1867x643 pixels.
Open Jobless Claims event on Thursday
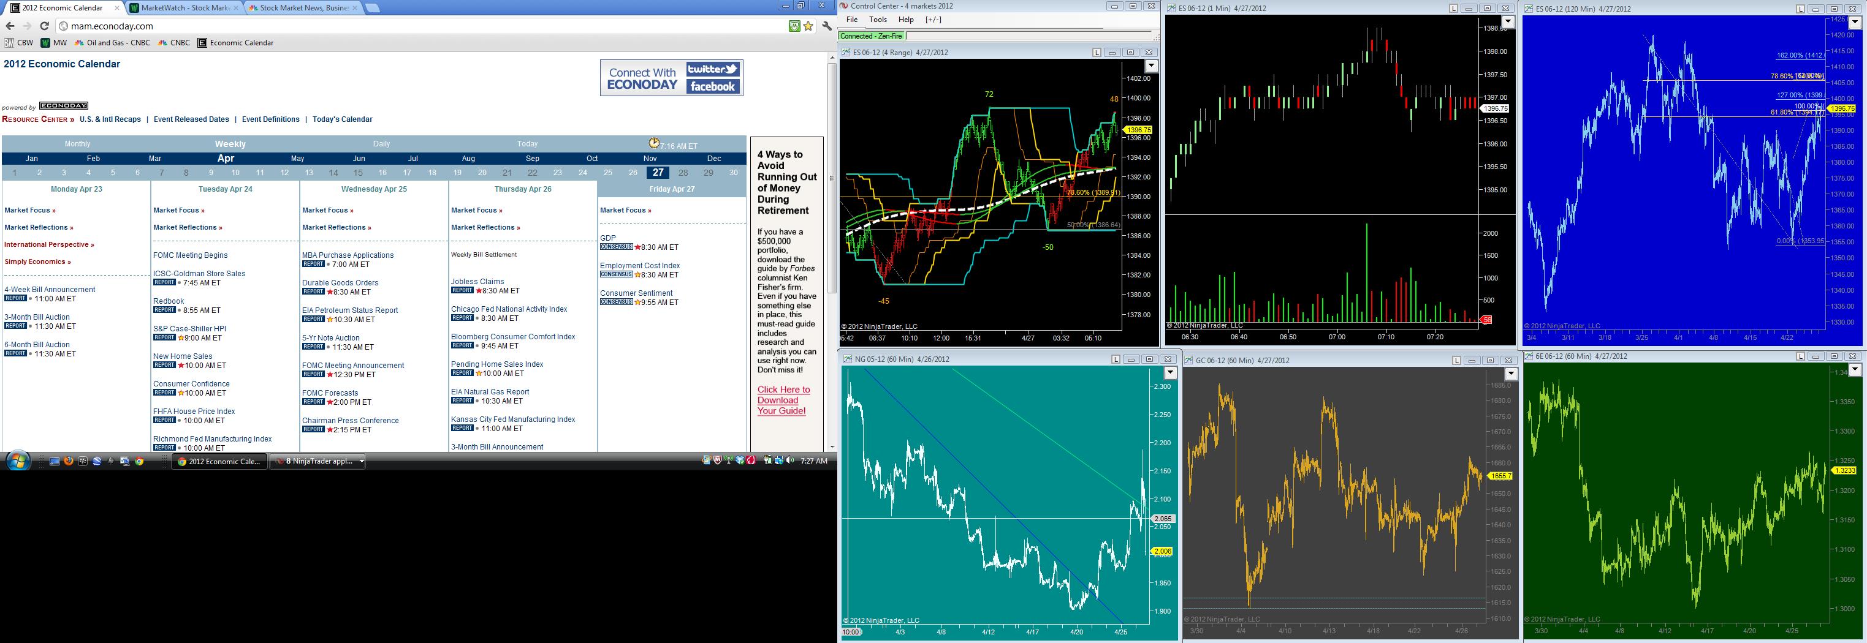point(477,282)
